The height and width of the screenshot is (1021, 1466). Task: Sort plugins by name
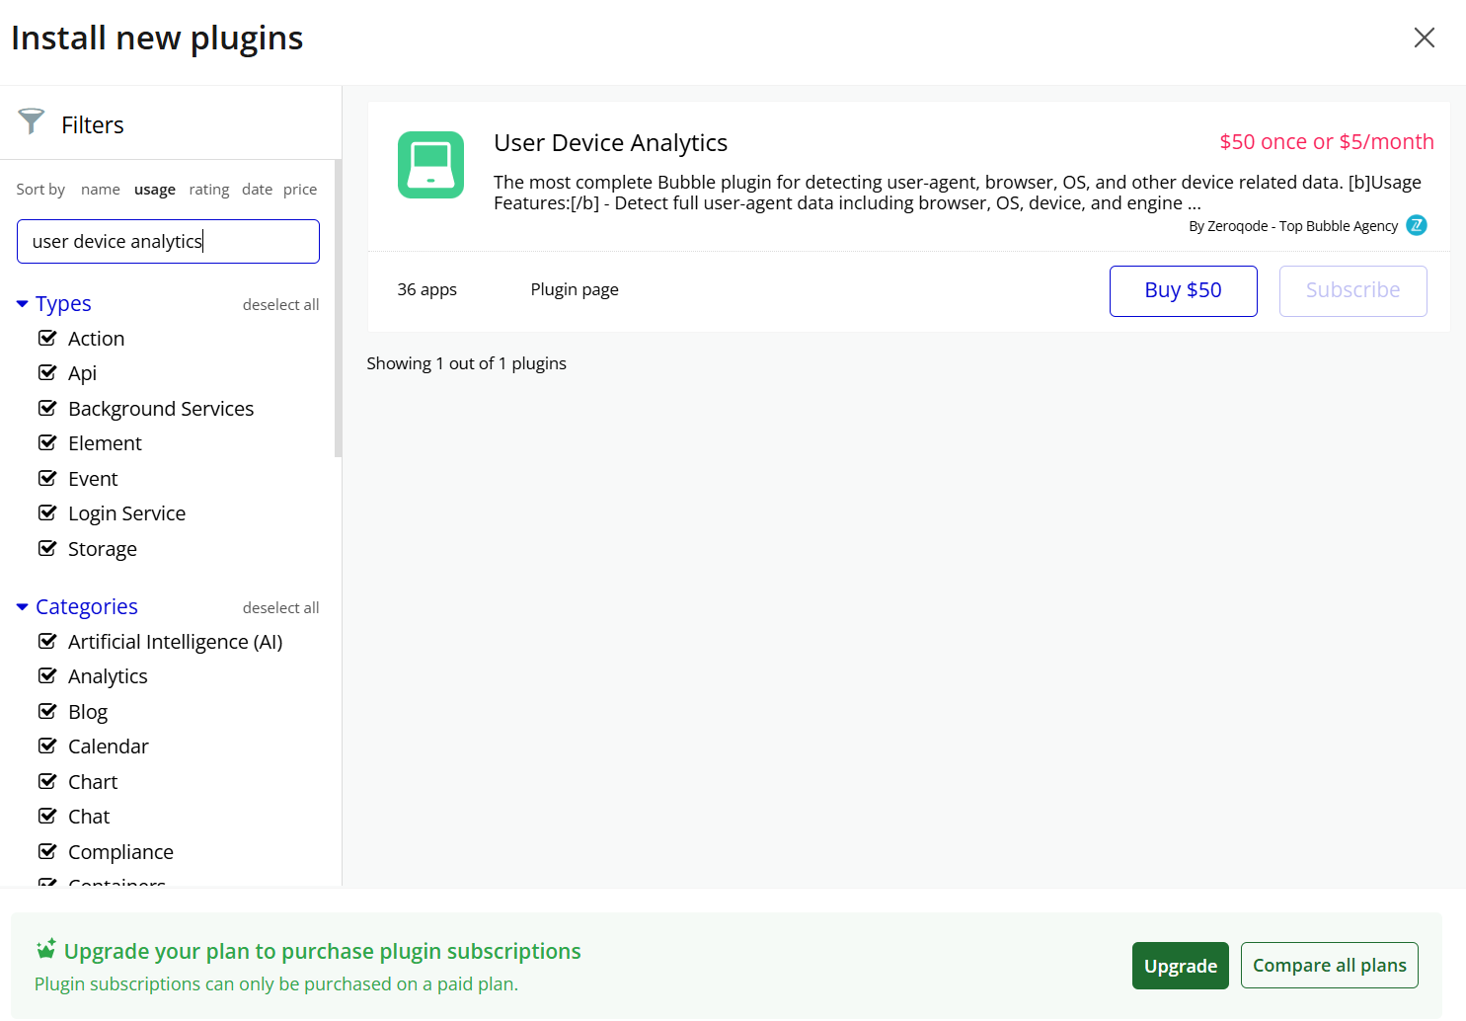[x=101, y=190]
